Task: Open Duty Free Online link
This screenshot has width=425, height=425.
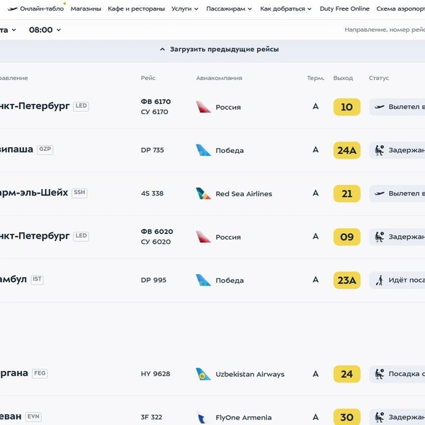Action: 344,9
